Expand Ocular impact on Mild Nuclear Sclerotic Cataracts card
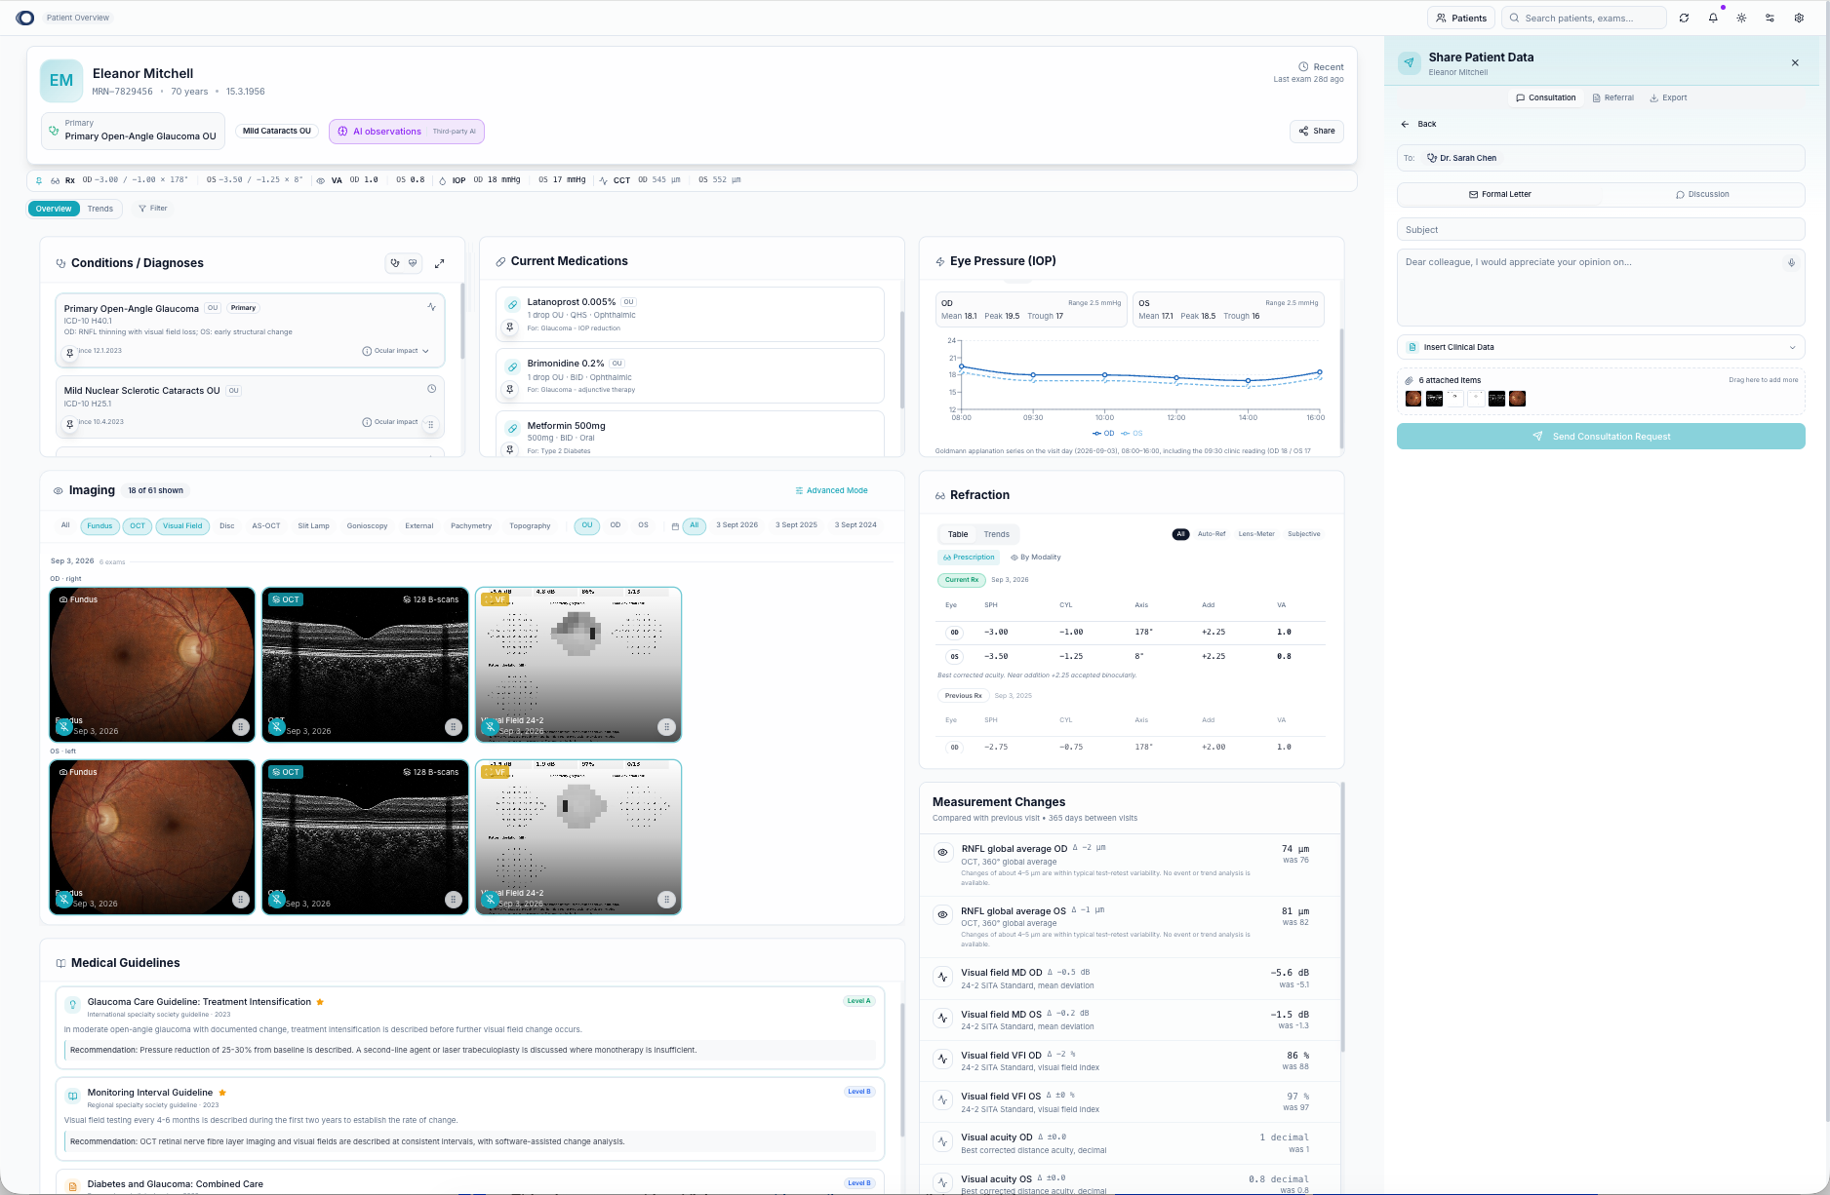Image resolution: width=1830 pixels, height=1195 pixels. click(x=390, y=422)
